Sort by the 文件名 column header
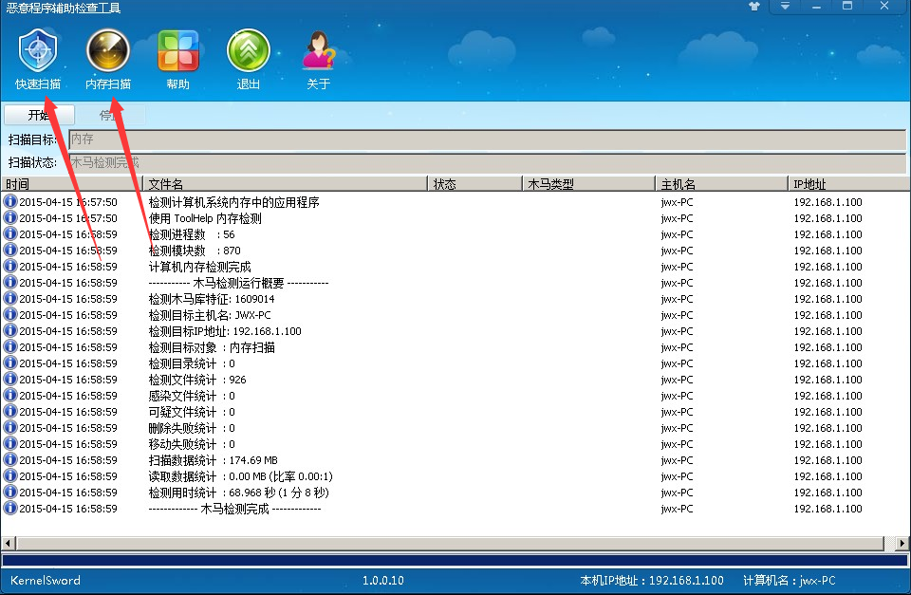Screen dimensions: 911x595 tap(286, 184)
